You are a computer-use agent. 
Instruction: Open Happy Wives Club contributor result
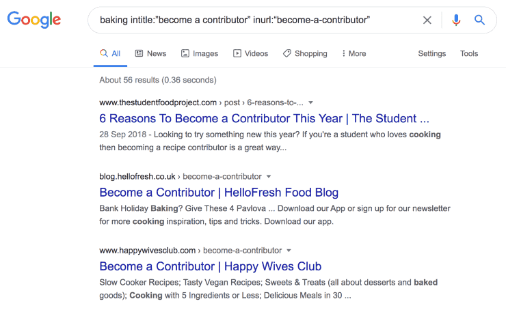click(x=211, y=266)
